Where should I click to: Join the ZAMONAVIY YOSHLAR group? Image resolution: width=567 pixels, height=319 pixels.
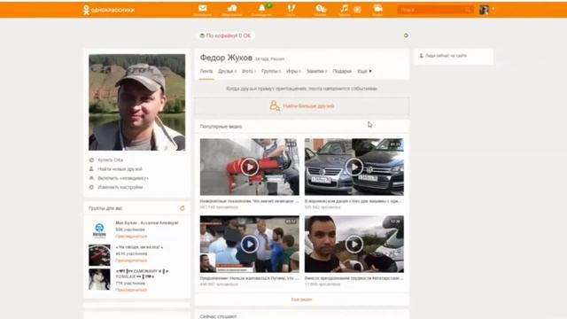click(x=131, y=290)
